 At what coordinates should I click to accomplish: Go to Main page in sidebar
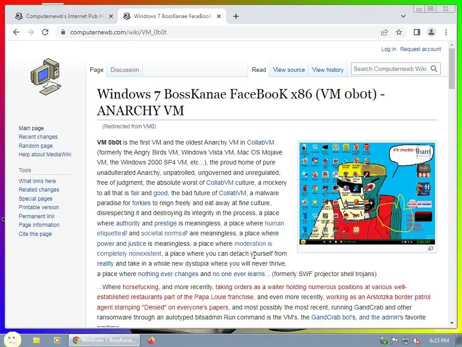[x=31, y=128]
